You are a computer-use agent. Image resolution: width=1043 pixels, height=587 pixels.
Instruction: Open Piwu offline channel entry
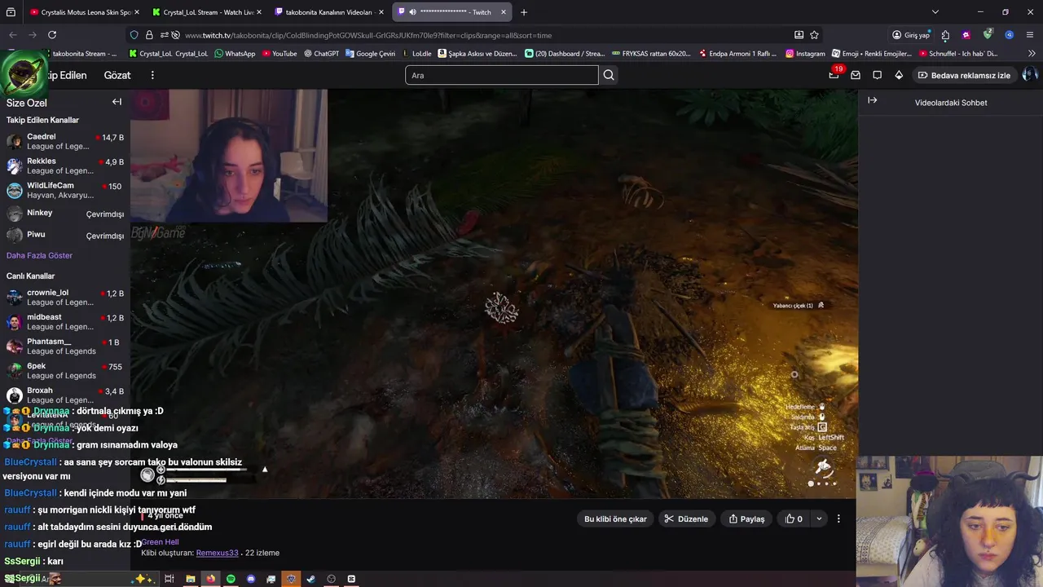coord(65,236)
